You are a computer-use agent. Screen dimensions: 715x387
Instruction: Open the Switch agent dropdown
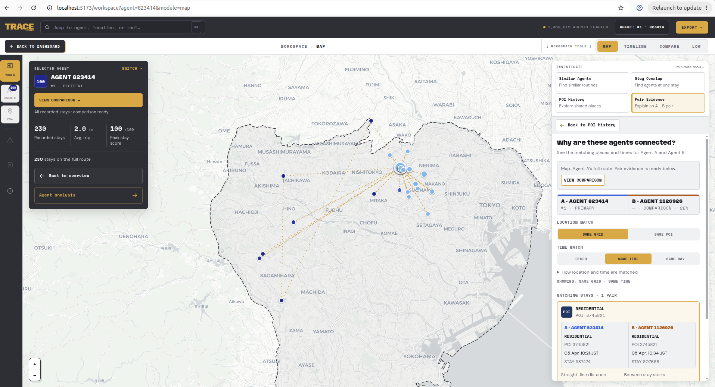132,69
